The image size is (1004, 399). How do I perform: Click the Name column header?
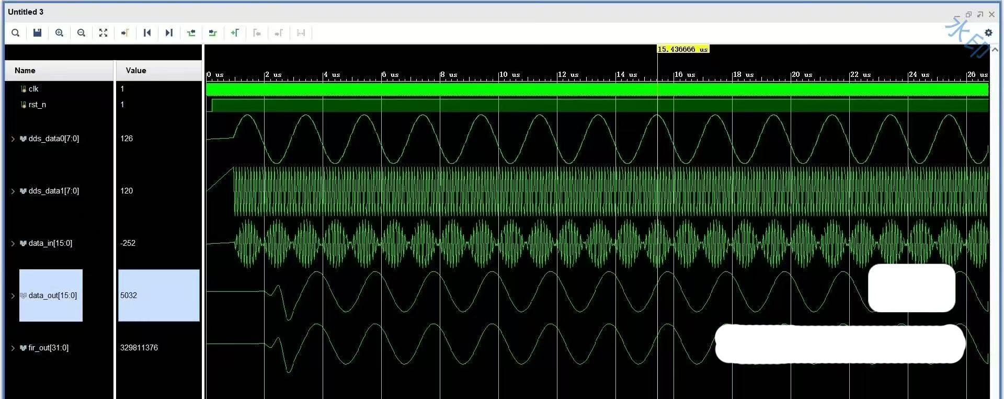(59, 71)
